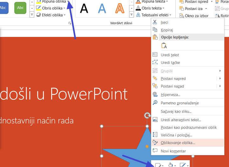The height and width of the screenshot is (167, 229).
Task: Expand the Obris oblika dropdown arrow
Action: coord(64,8)
